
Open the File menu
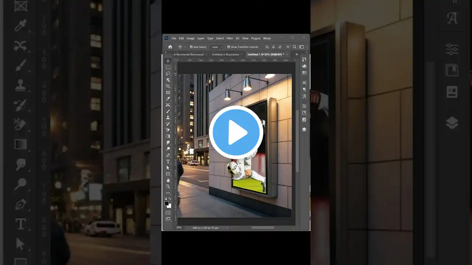point(174,38)
